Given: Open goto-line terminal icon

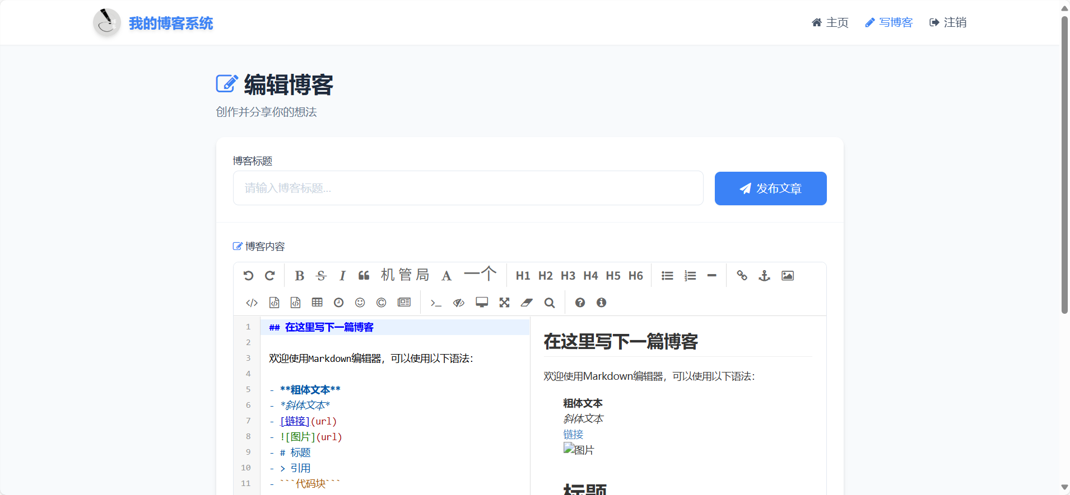Looking at the screenshot, I should [436, 303].
